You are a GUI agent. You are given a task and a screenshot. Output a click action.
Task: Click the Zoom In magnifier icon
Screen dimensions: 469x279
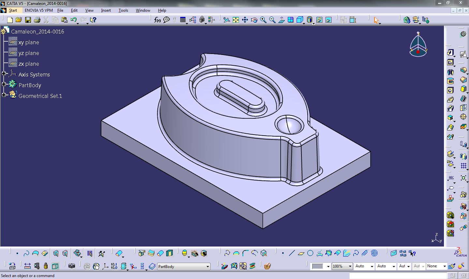pyautogui.click(x=263, y=20)
